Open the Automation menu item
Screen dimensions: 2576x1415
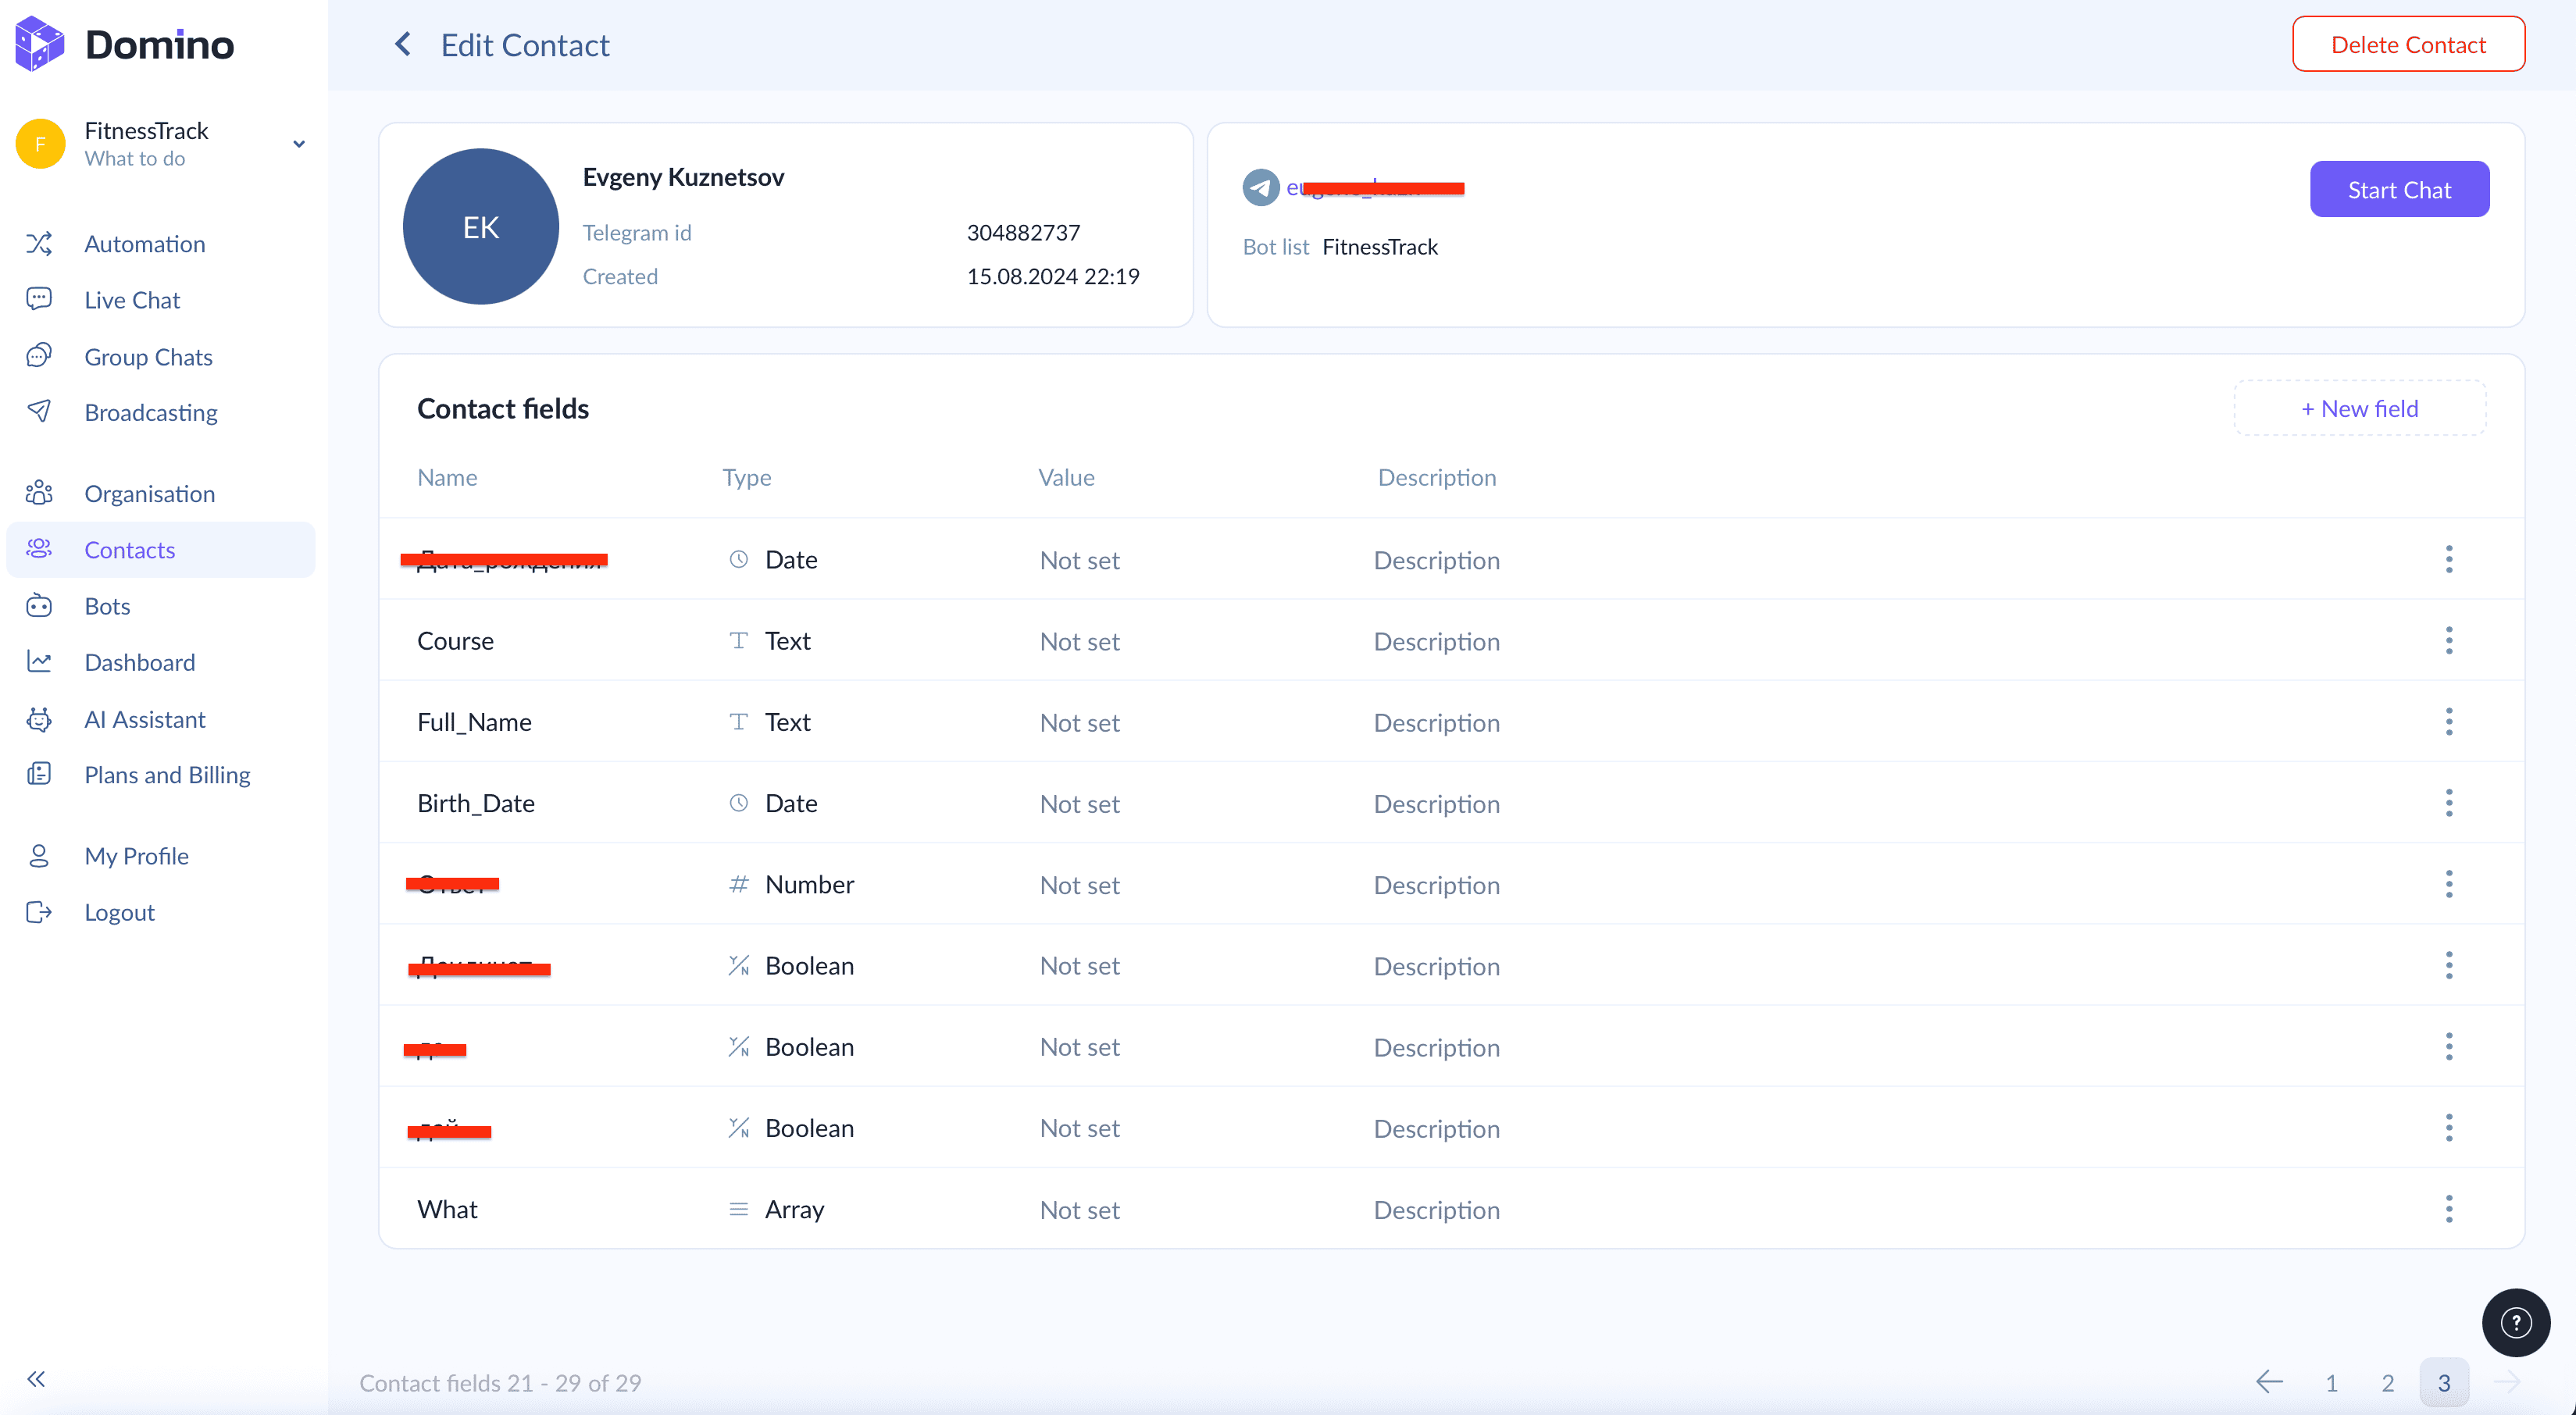145,243
